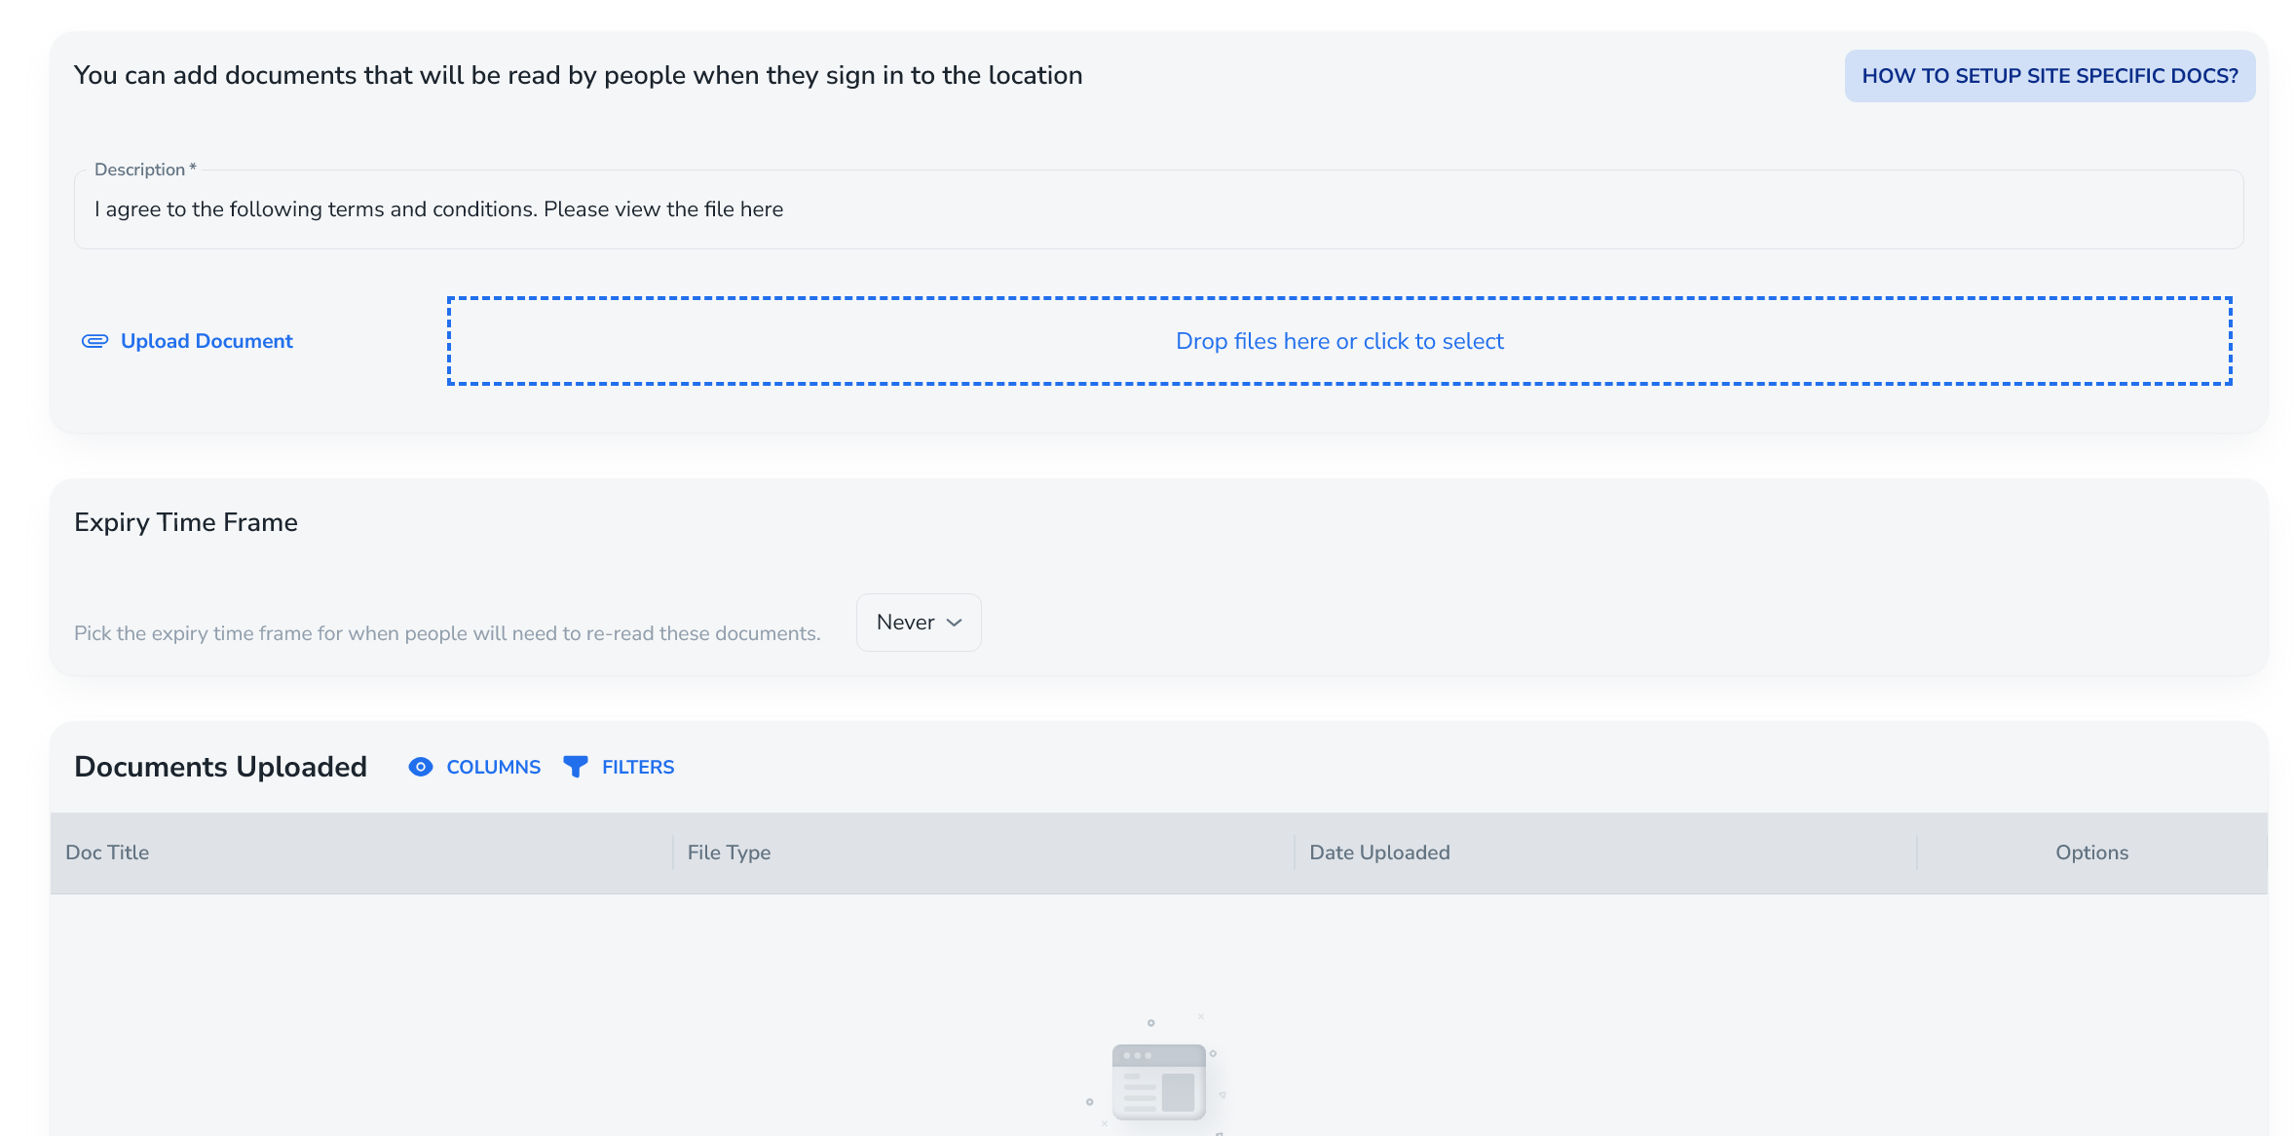Open the COLUMNS visibility options

click(x=473, y=767)
